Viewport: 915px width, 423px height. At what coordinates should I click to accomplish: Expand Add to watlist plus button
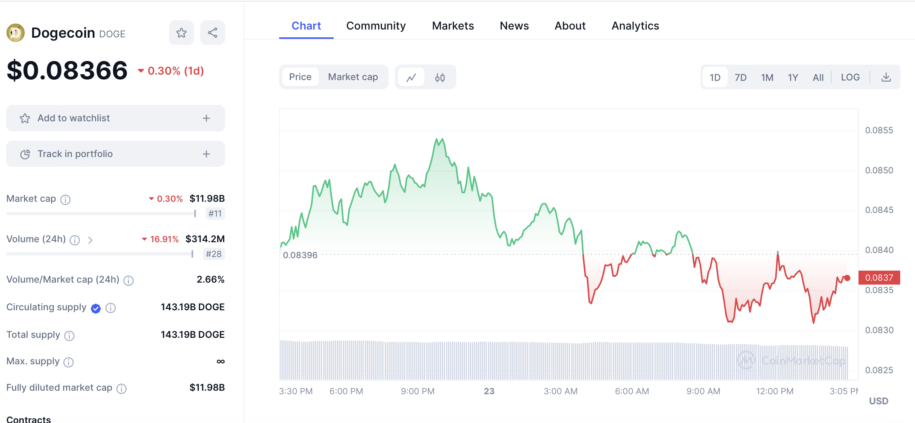206,118
